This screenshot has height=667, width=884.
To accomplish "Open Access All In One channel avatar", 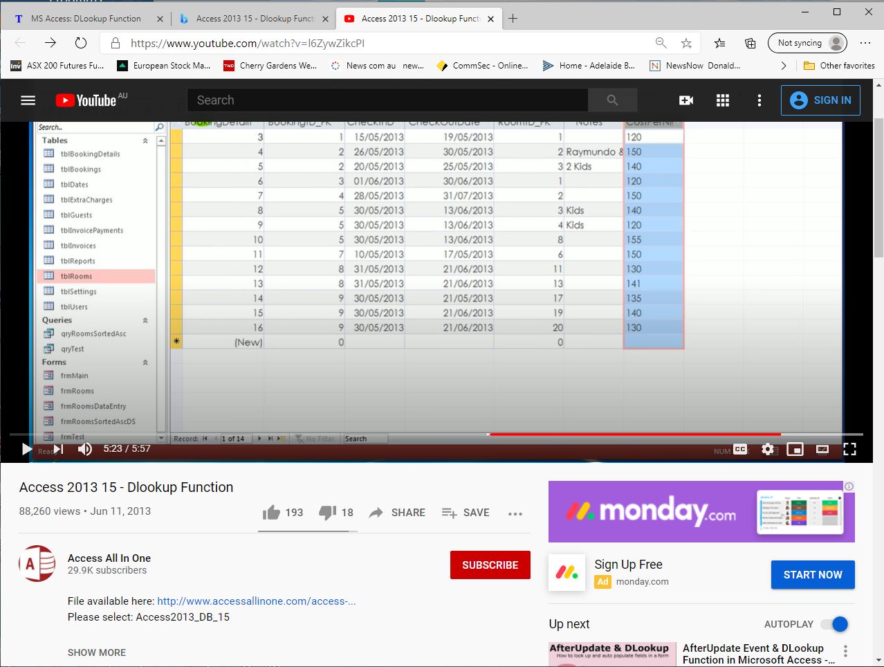I will [x=37, y=564].
